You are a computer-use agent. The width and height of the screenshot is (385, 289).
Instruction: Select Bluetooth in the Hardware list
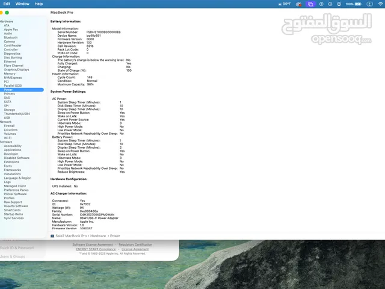coord(10,37)
